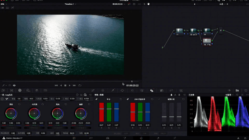Play the clip forward
This screenshot has width=249, height=140.
(x=70, y=85)
